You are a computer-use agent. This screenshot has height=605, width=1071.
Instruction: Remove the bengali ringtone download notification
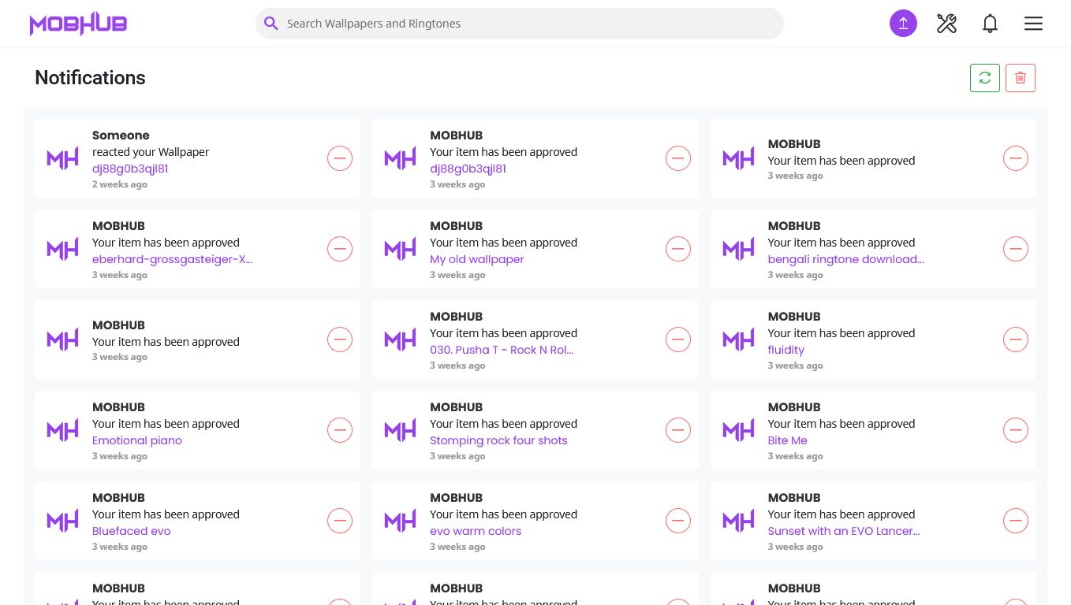pyautogui.click(x=1015, y=249)
